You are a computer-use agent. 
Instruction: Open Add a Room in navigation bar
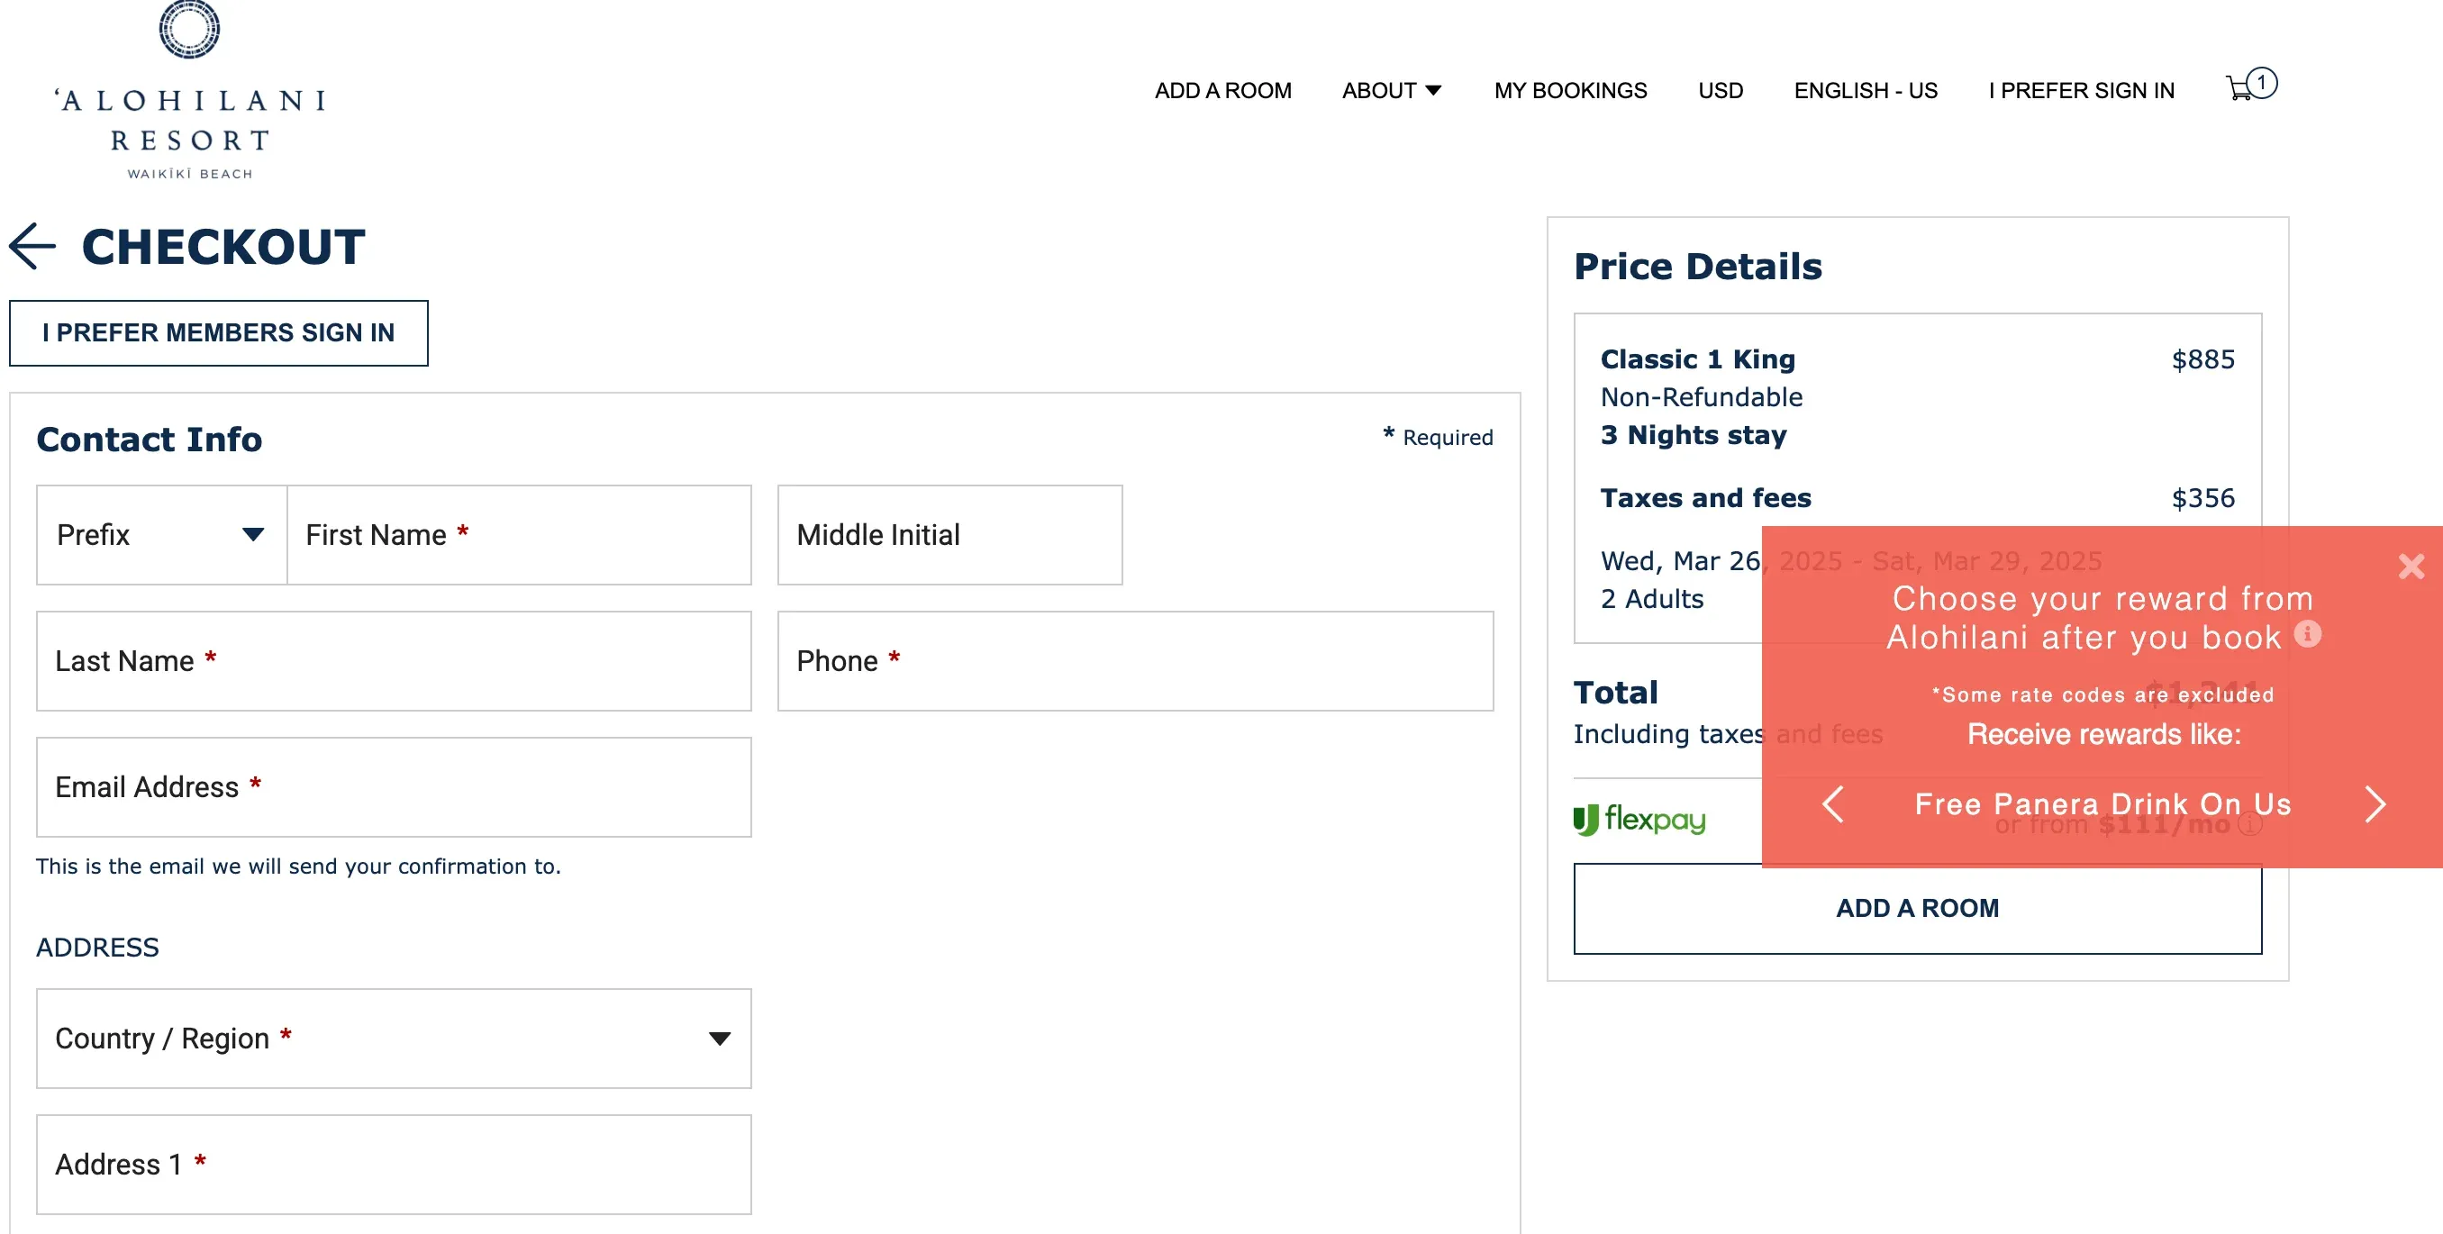pyautogui.click(x=1222, y=91)
